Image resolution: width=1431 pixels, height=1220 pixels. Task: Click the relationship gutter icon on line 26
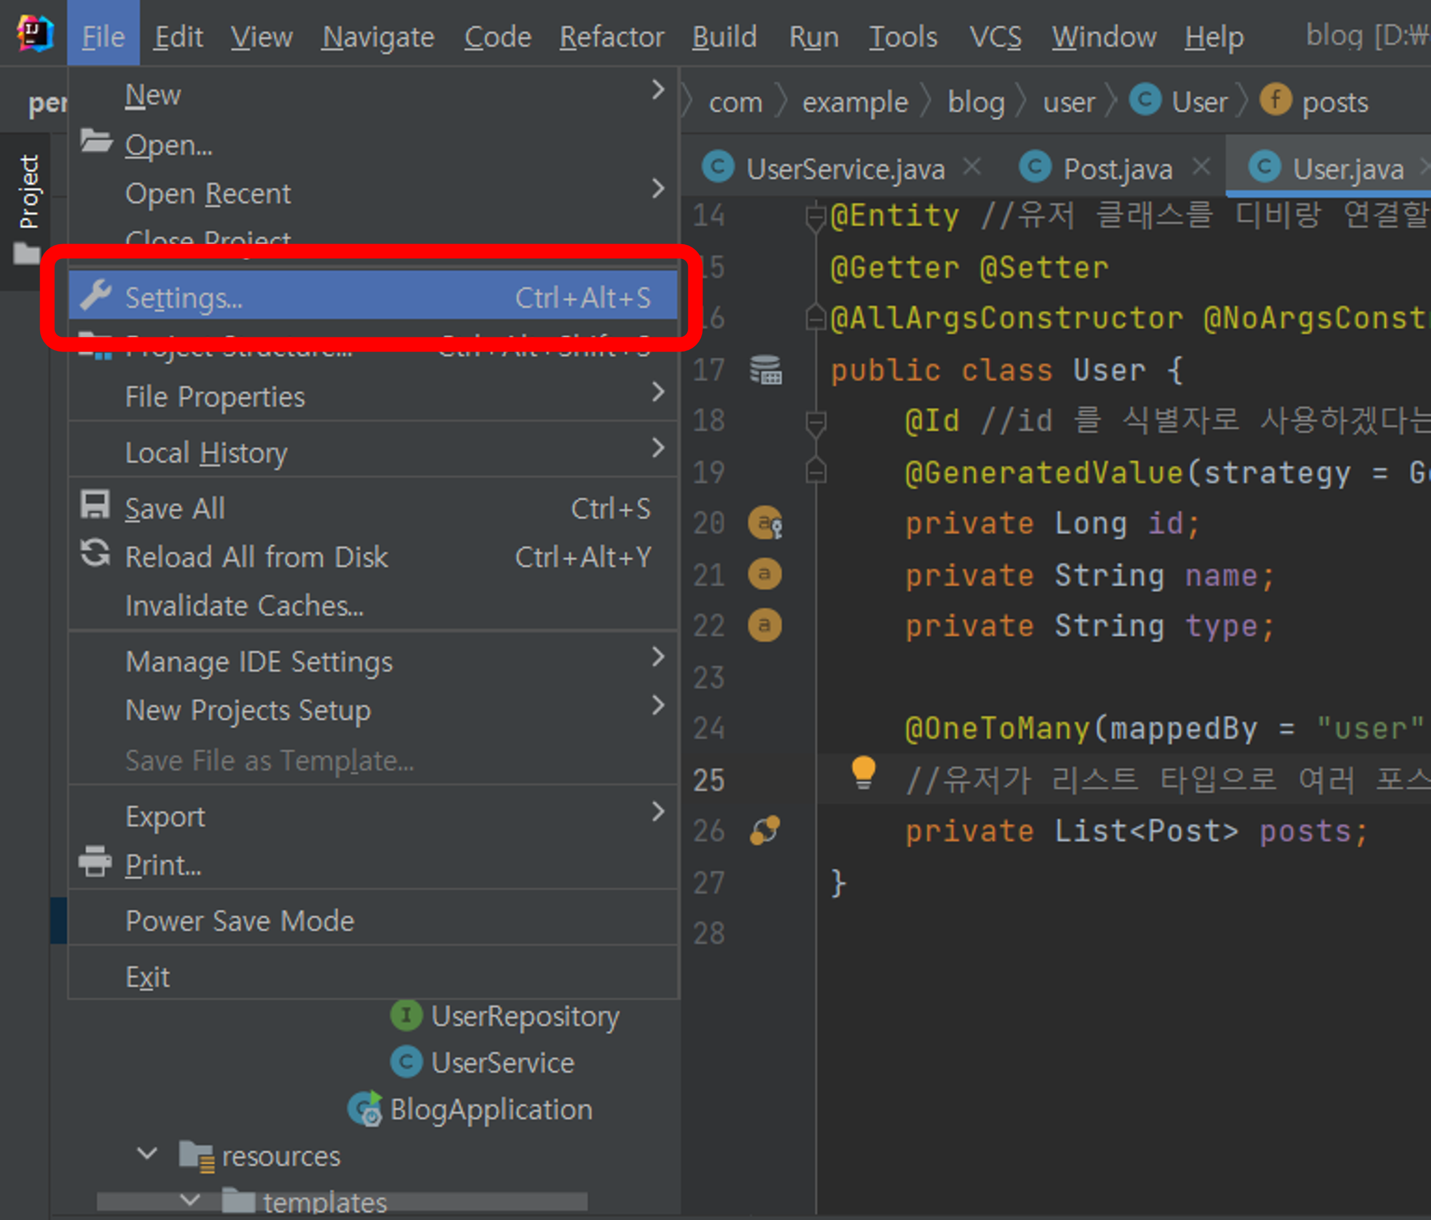pyautogui.click(x=765, y=830)
